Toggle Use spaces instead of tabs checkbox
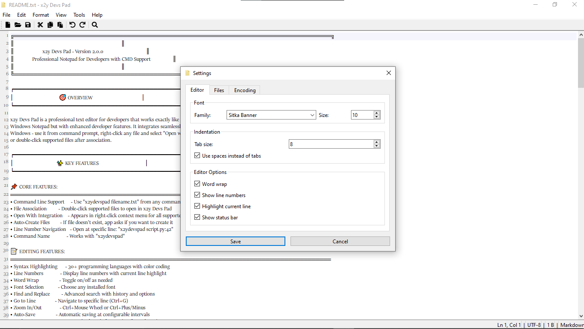Screen dimensions: 584x329 [197, 156]
